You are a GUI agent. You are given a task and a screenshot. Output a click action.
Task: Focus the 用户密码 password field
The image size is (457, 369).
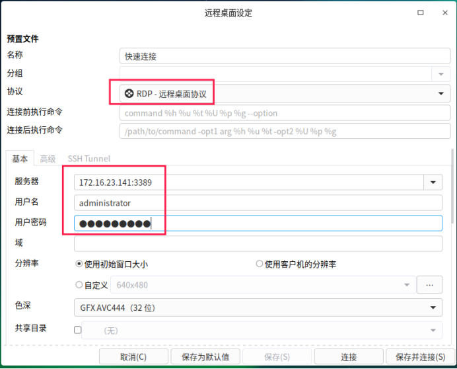tap(258, 224)
